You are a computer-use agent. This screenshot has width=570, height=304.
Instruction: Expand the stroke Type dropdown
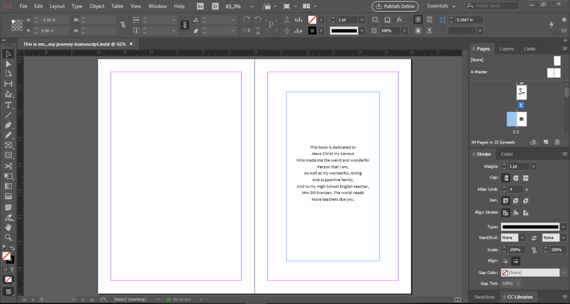point(563,227)
